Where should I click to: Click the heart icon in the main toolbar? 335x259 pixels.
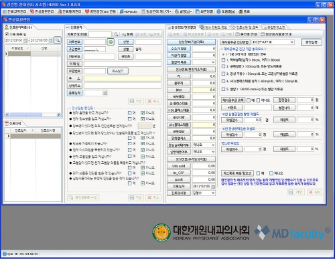point(87,11)
